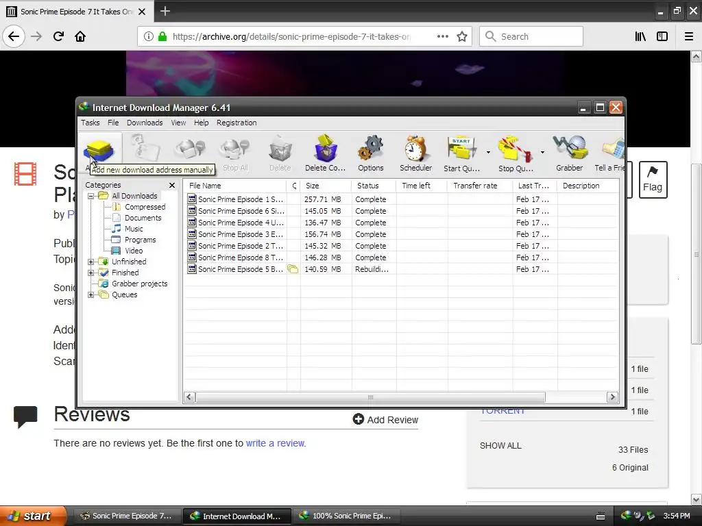
Task: Open Start Queue dropdown arrow
Action: [488, 153]
